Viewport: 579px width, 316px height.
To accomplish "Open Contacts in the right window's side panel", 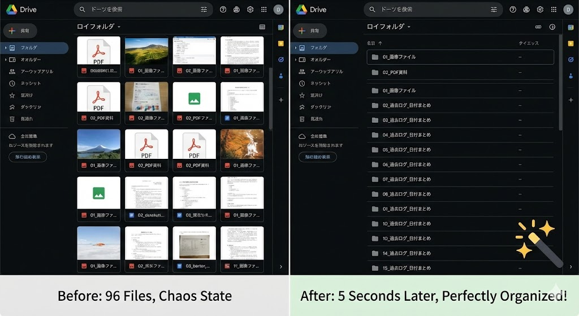I will [571, 75].
